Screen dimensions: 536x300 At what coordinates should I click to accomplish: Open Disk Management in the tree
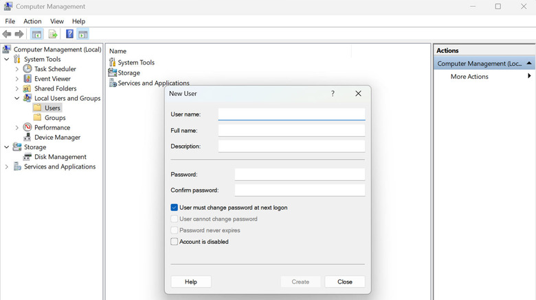click(x=60, y=157)
